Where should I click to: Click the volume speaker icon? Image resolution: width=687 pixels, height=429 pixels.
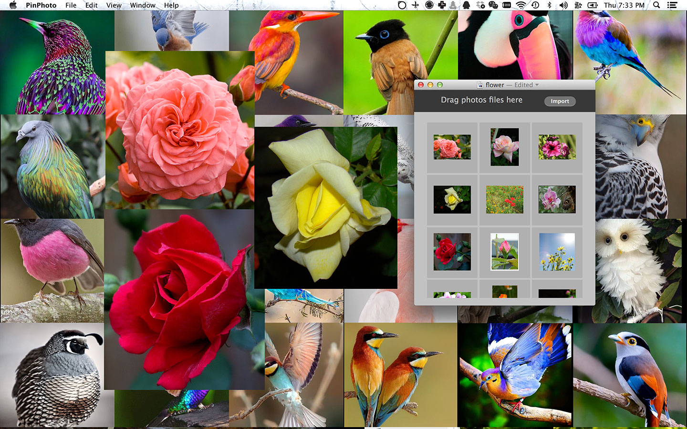[x=562, y=5]
